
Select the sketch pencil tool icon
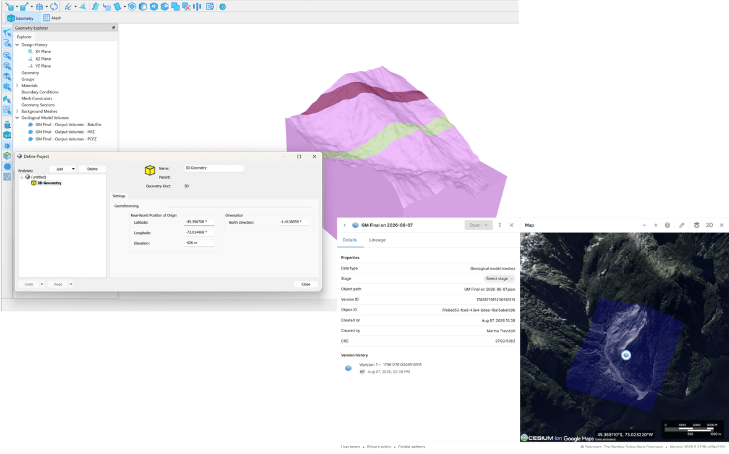tap(68, 7)
